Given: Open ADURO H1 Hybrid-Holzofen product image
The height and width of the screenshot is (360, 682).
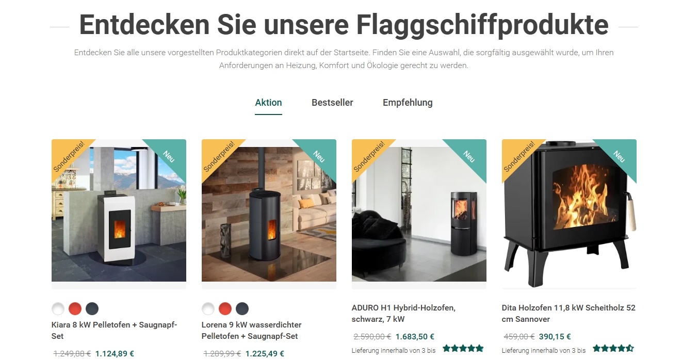Looking at the screenshot, I should pos(419,214).
